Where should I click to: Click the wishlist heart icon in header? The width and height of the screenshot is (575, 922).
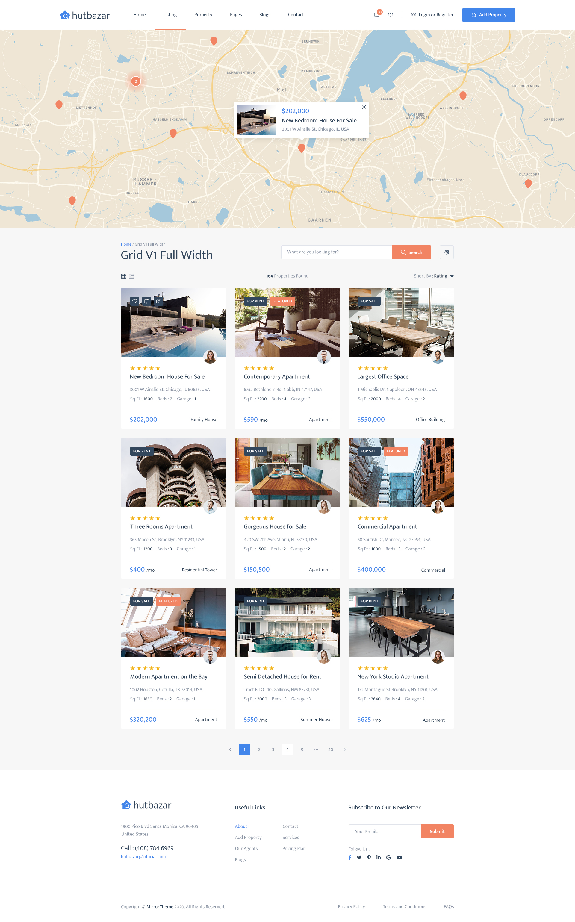(390, 15)
